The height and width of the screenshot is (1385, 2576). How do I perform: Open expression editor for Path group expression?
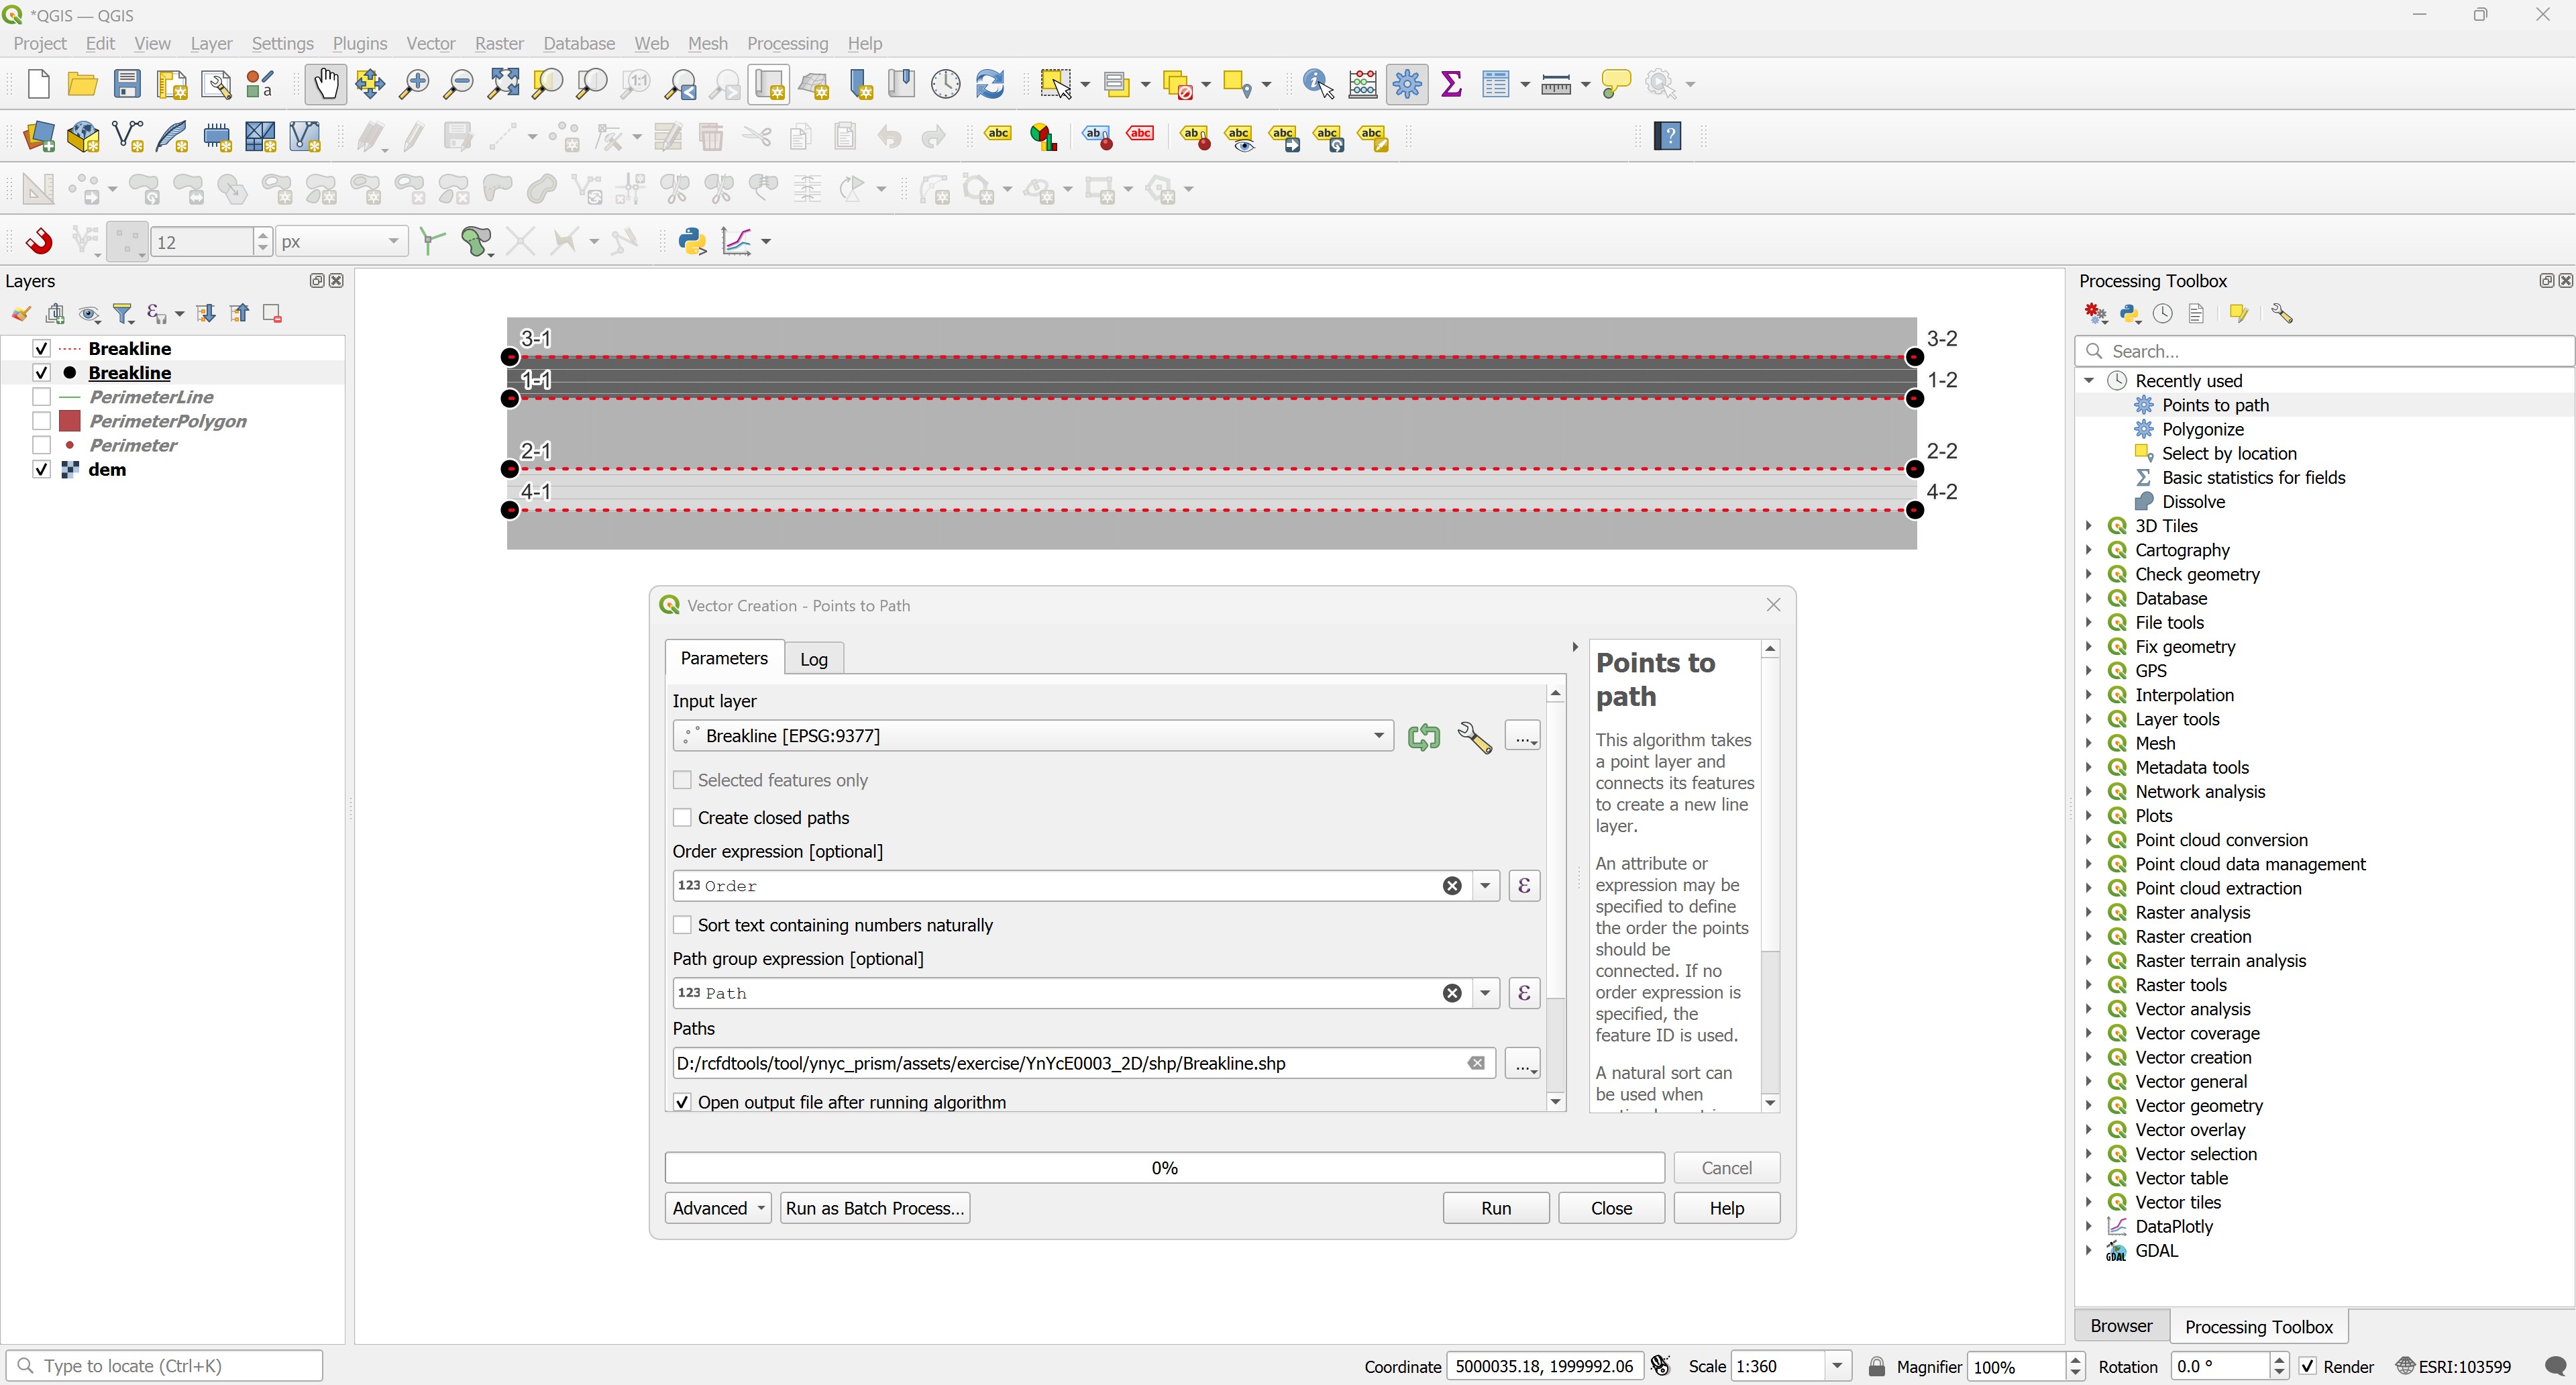(1524, 993)
